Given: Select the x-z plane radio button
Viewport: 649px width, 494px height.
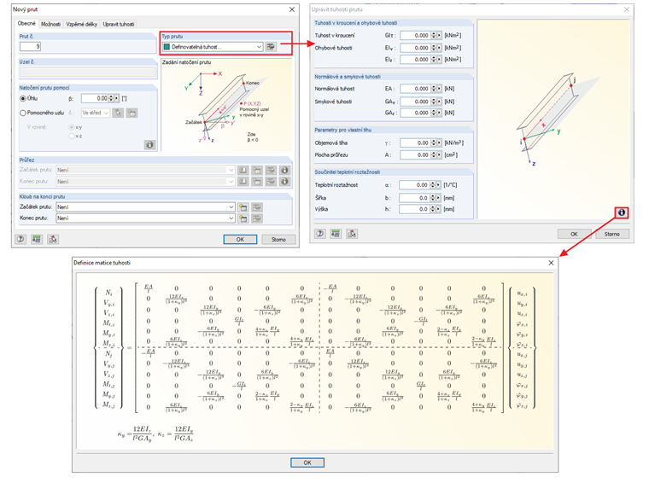Looking at the screenshot, I should coord(72,136).
